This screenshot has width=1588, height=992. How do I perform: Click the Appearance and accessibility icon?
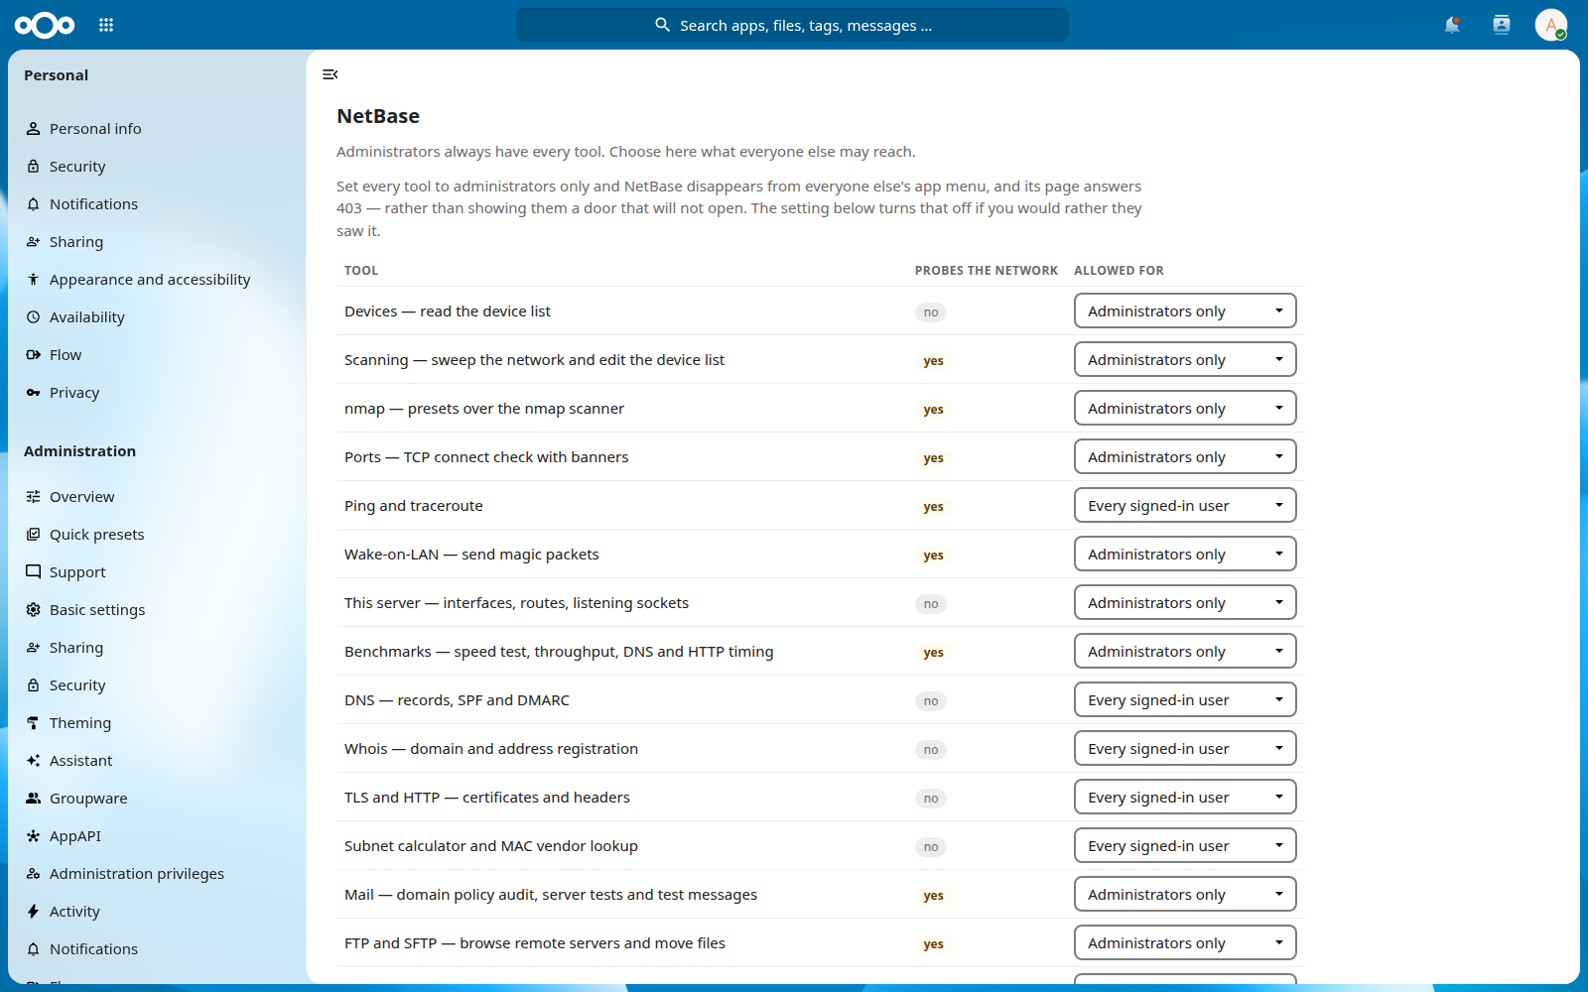click(x=34, y=280)
